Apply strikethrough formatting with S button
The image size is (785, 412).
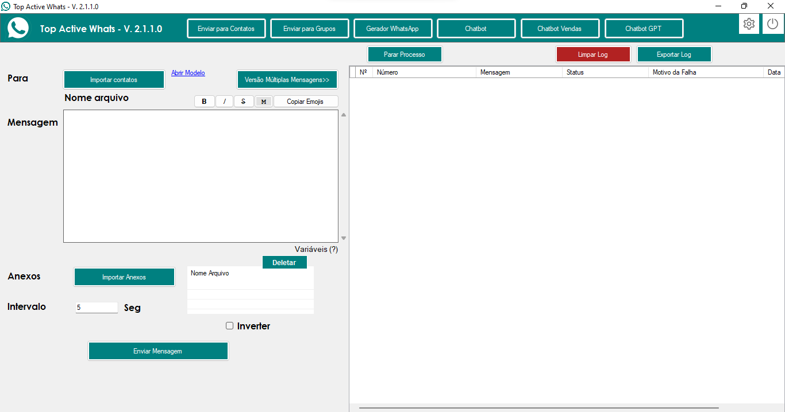pos(244,102)
